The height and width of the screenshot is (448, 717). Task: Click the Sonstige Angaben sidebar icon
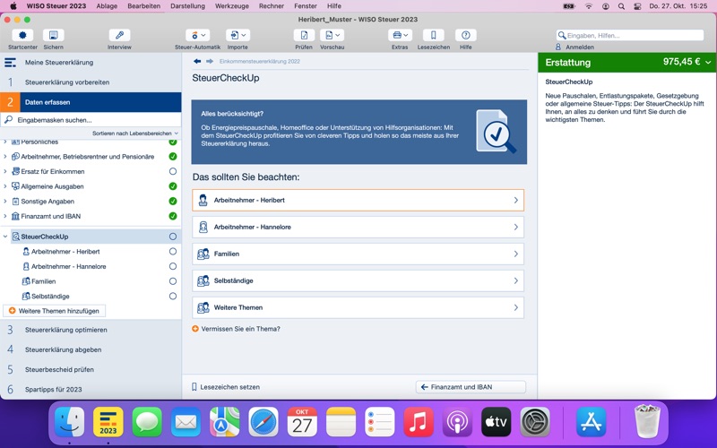tap(15, 201)
